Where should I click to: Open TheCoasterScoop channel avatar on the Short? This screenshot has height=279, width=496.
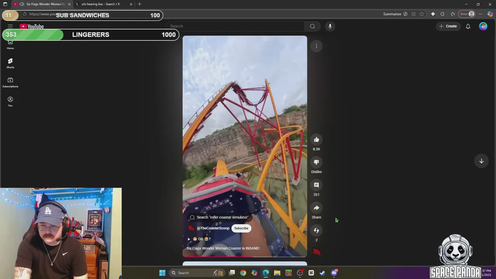(191, 228)
